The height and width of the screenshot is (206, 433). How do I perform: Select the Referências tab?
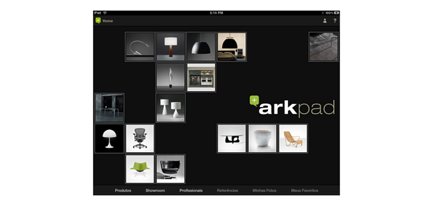[227, 191]
